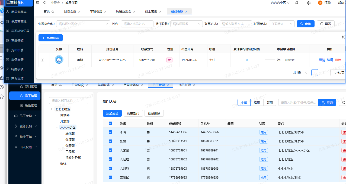Click the previous page arrow in pagination
Screen dimensions: 346x184
click(306, 73)
